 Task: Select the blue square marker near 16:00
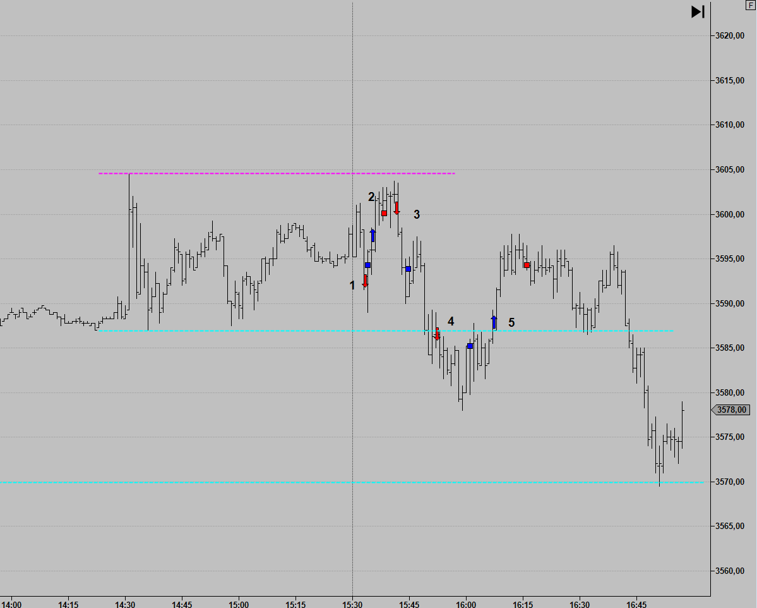[x=470, y=346]
